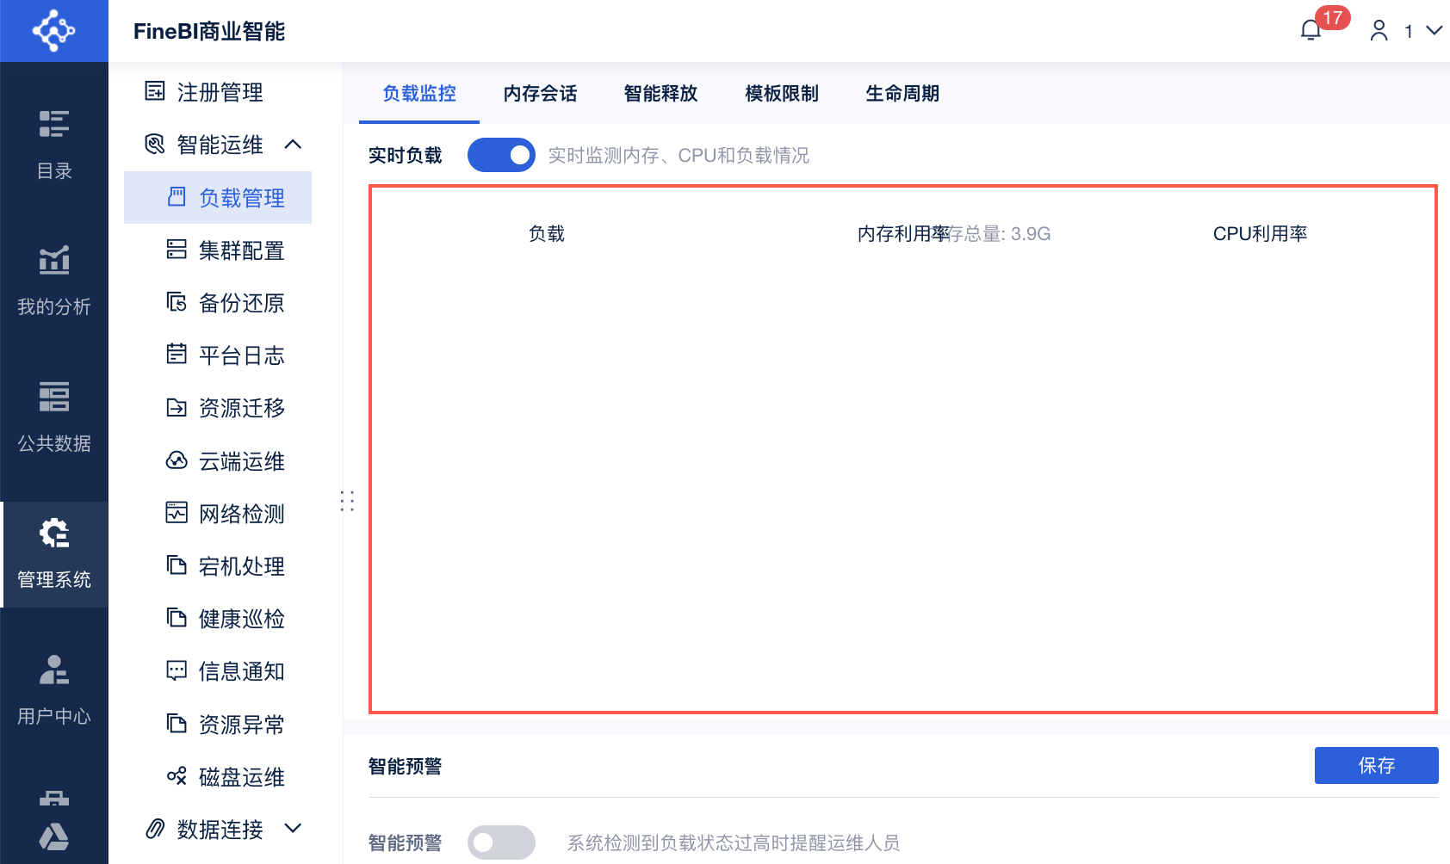Click the 备份还原 menu label
The image size is (1450, 864).
click(242, 303)
